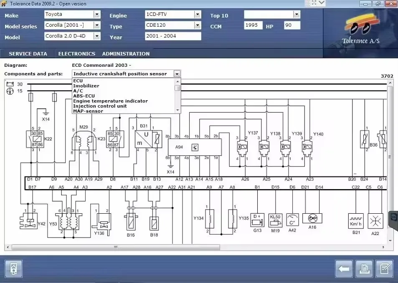398x283 pixels.
Task: Click the SERVICE DATA tab
Action: [x=28, y=53]
